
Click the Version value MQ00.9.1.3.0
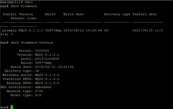(47, 55)
